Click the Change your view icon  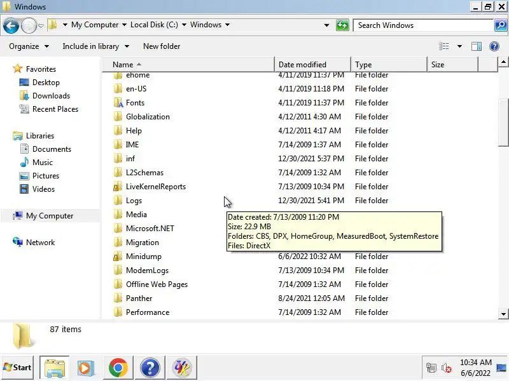[443, 46]
